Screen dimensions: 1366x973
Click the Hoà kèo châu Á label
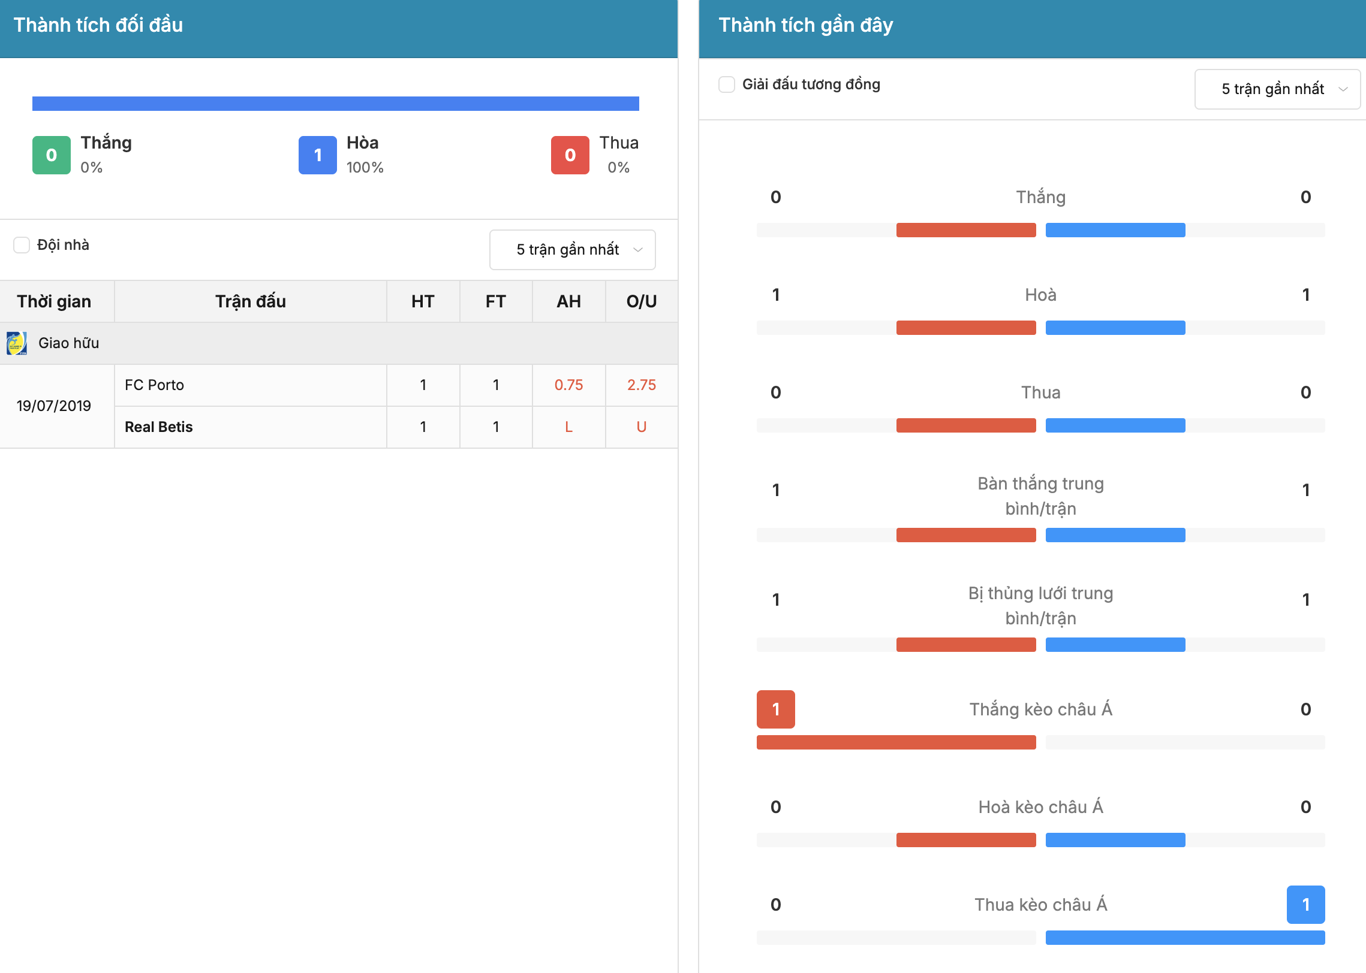tap(1041, 807)
